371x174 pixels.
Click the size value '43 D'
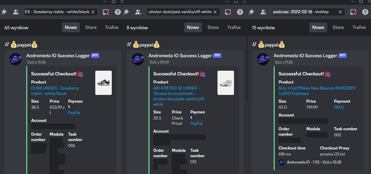(x=283, y=107)
